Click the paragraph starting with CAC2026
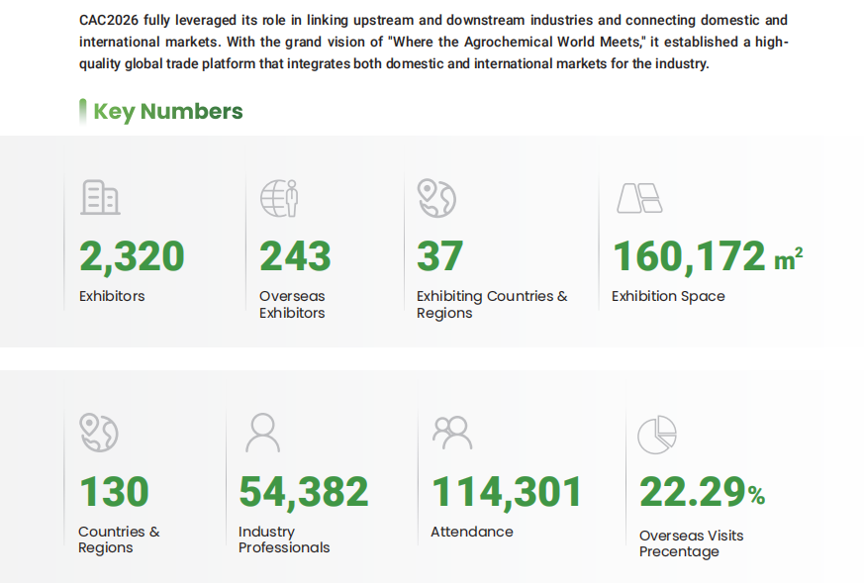The width and height of the screenshot is (864, 588). tap(433, 42)
